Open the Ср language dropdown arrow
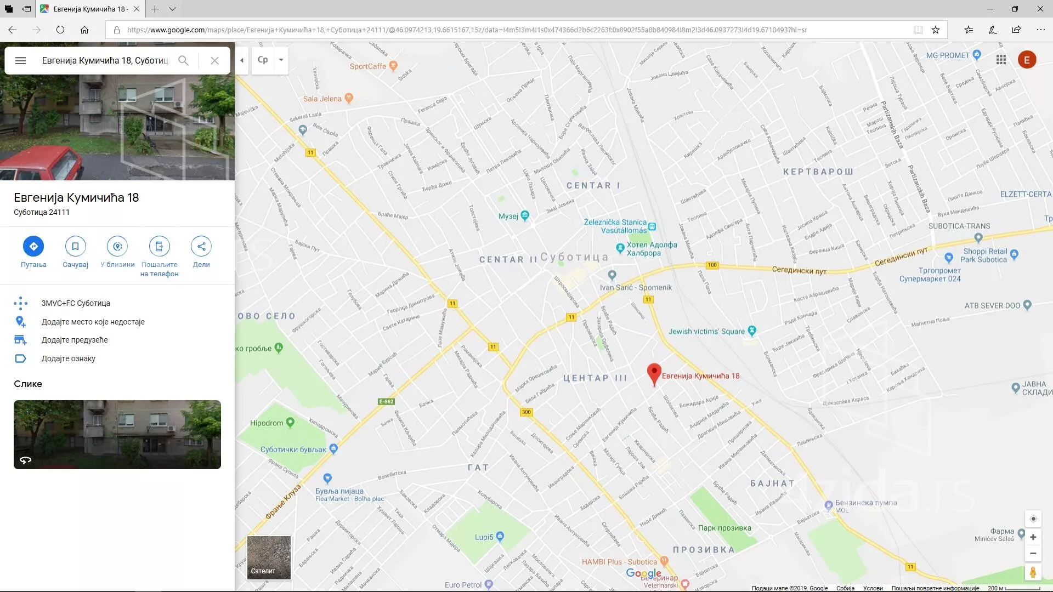The height and width of the screenshot is (592, 1053). pos(281,60)
